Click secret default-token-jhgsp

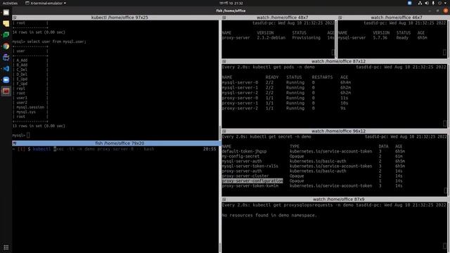point(244,152)
